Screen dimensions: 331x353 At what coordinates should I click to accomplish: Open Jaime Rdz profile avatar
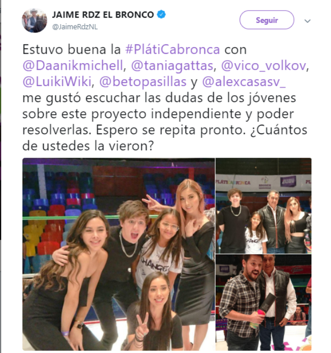click(34, 20)
